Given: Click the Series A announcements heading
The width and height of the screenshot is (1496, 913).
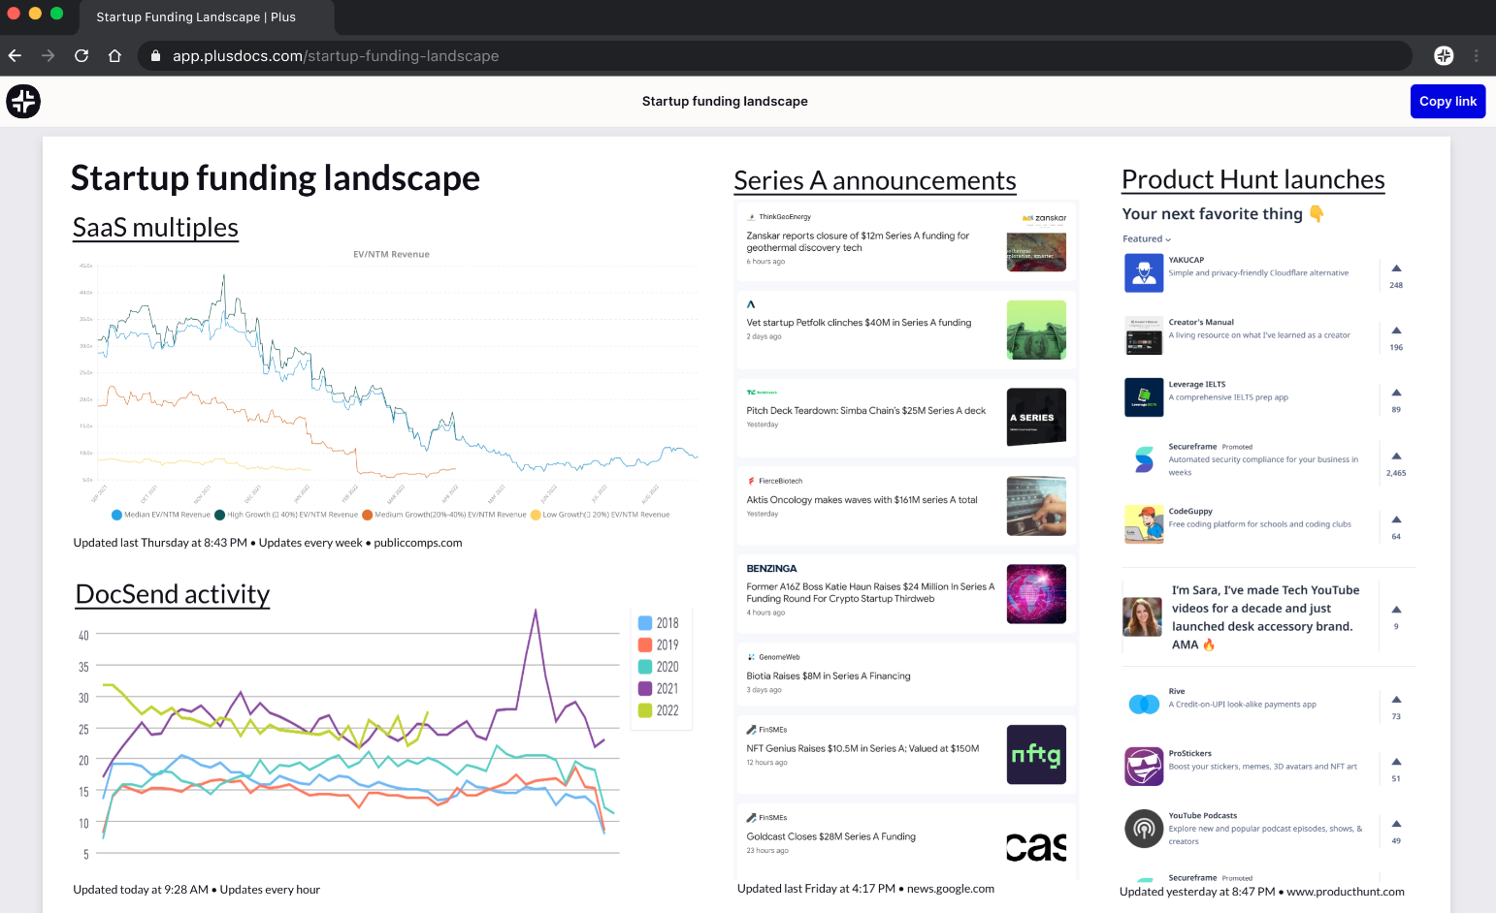Looking at the screenshot, I should (x=875, y=180).
